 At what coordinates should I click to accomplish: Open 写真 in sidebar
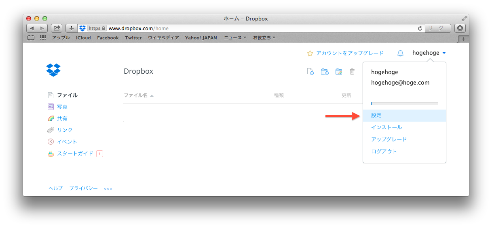tap(62, 107)
